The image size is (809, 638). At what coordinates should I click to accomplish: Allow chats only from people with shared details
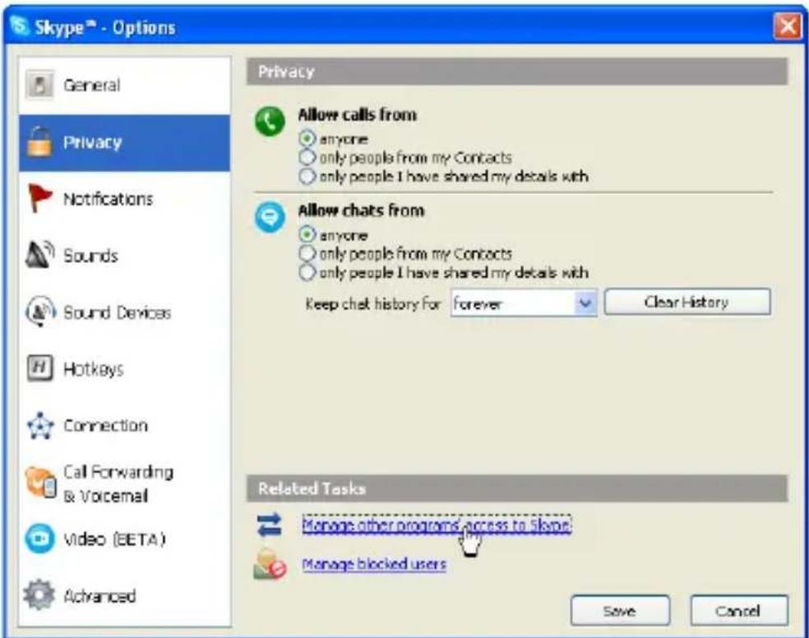click(307, 272)
